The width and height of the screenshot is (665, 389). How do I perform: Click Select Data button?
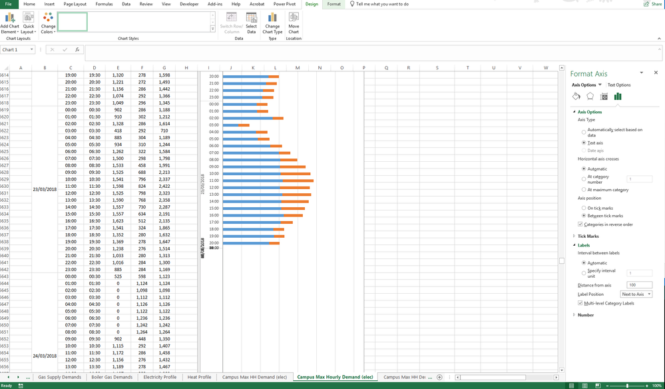coord(251,23)
